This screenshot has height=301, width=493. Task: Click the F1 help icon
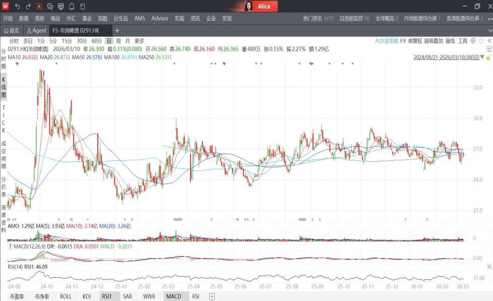[x=83, y=7]
